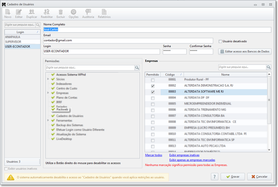Image resolution: width=278 pixels, height=187 pixels.
Task: Expand the Ferramentas permission tree node
Action: click(x=48, y=120)
